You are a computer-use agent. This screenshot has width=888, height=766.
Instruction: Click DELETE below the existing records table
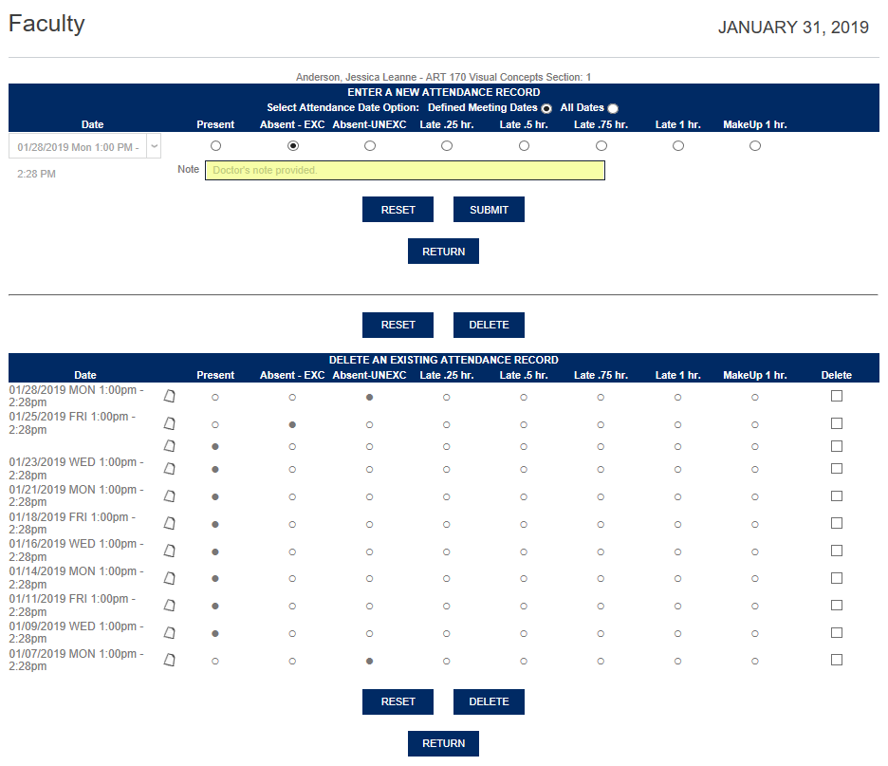click(x=489, y=702)
